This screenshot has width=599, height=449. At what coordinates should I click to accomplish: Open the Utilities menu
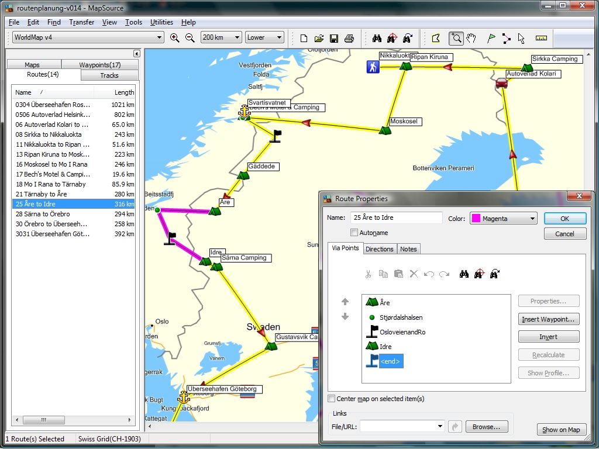[161, 22]
